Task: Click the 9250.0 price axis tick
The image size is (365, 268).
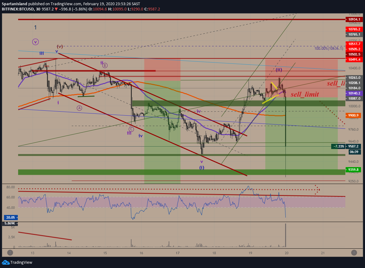Action: click(354, 182)
